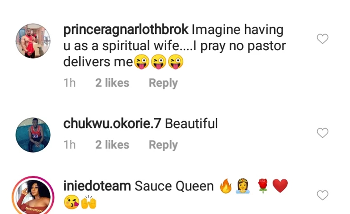
Task: Open the iniedoteam username link
Action: click(x=97, y=186)
